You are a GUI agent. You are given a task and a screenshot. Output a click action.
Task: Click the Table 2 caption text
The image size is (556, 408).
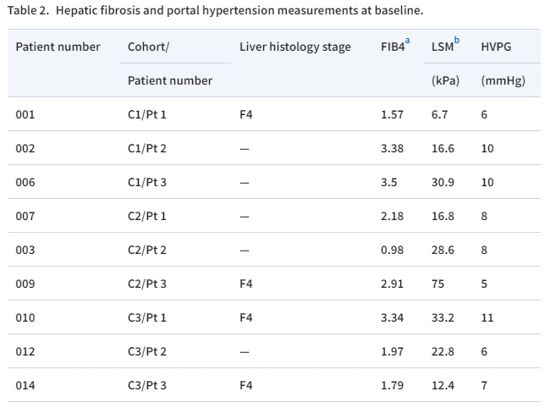point(214,11)
